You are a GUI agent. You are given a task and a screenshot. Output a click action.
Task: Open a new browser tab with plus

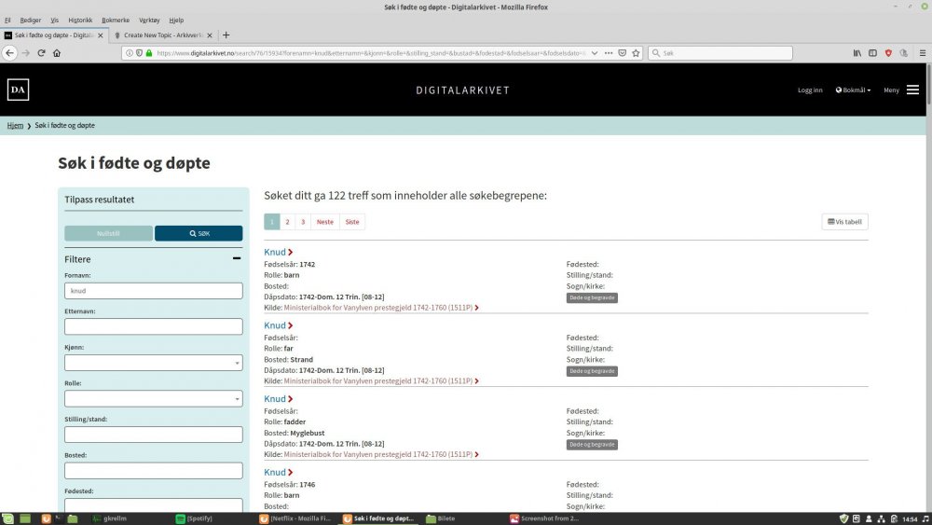pyautogui.click(x=226, y=35)
